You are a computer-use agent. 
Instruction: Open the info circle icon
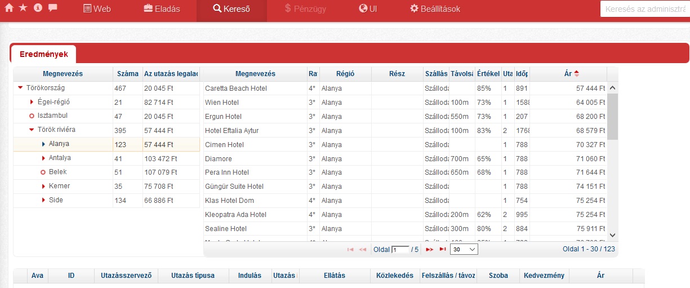[x=38, y=8]
